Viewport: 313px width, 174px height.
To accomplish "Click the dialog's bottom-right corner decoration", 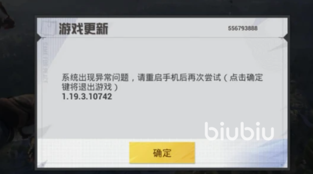I will (x=282, y=165).
